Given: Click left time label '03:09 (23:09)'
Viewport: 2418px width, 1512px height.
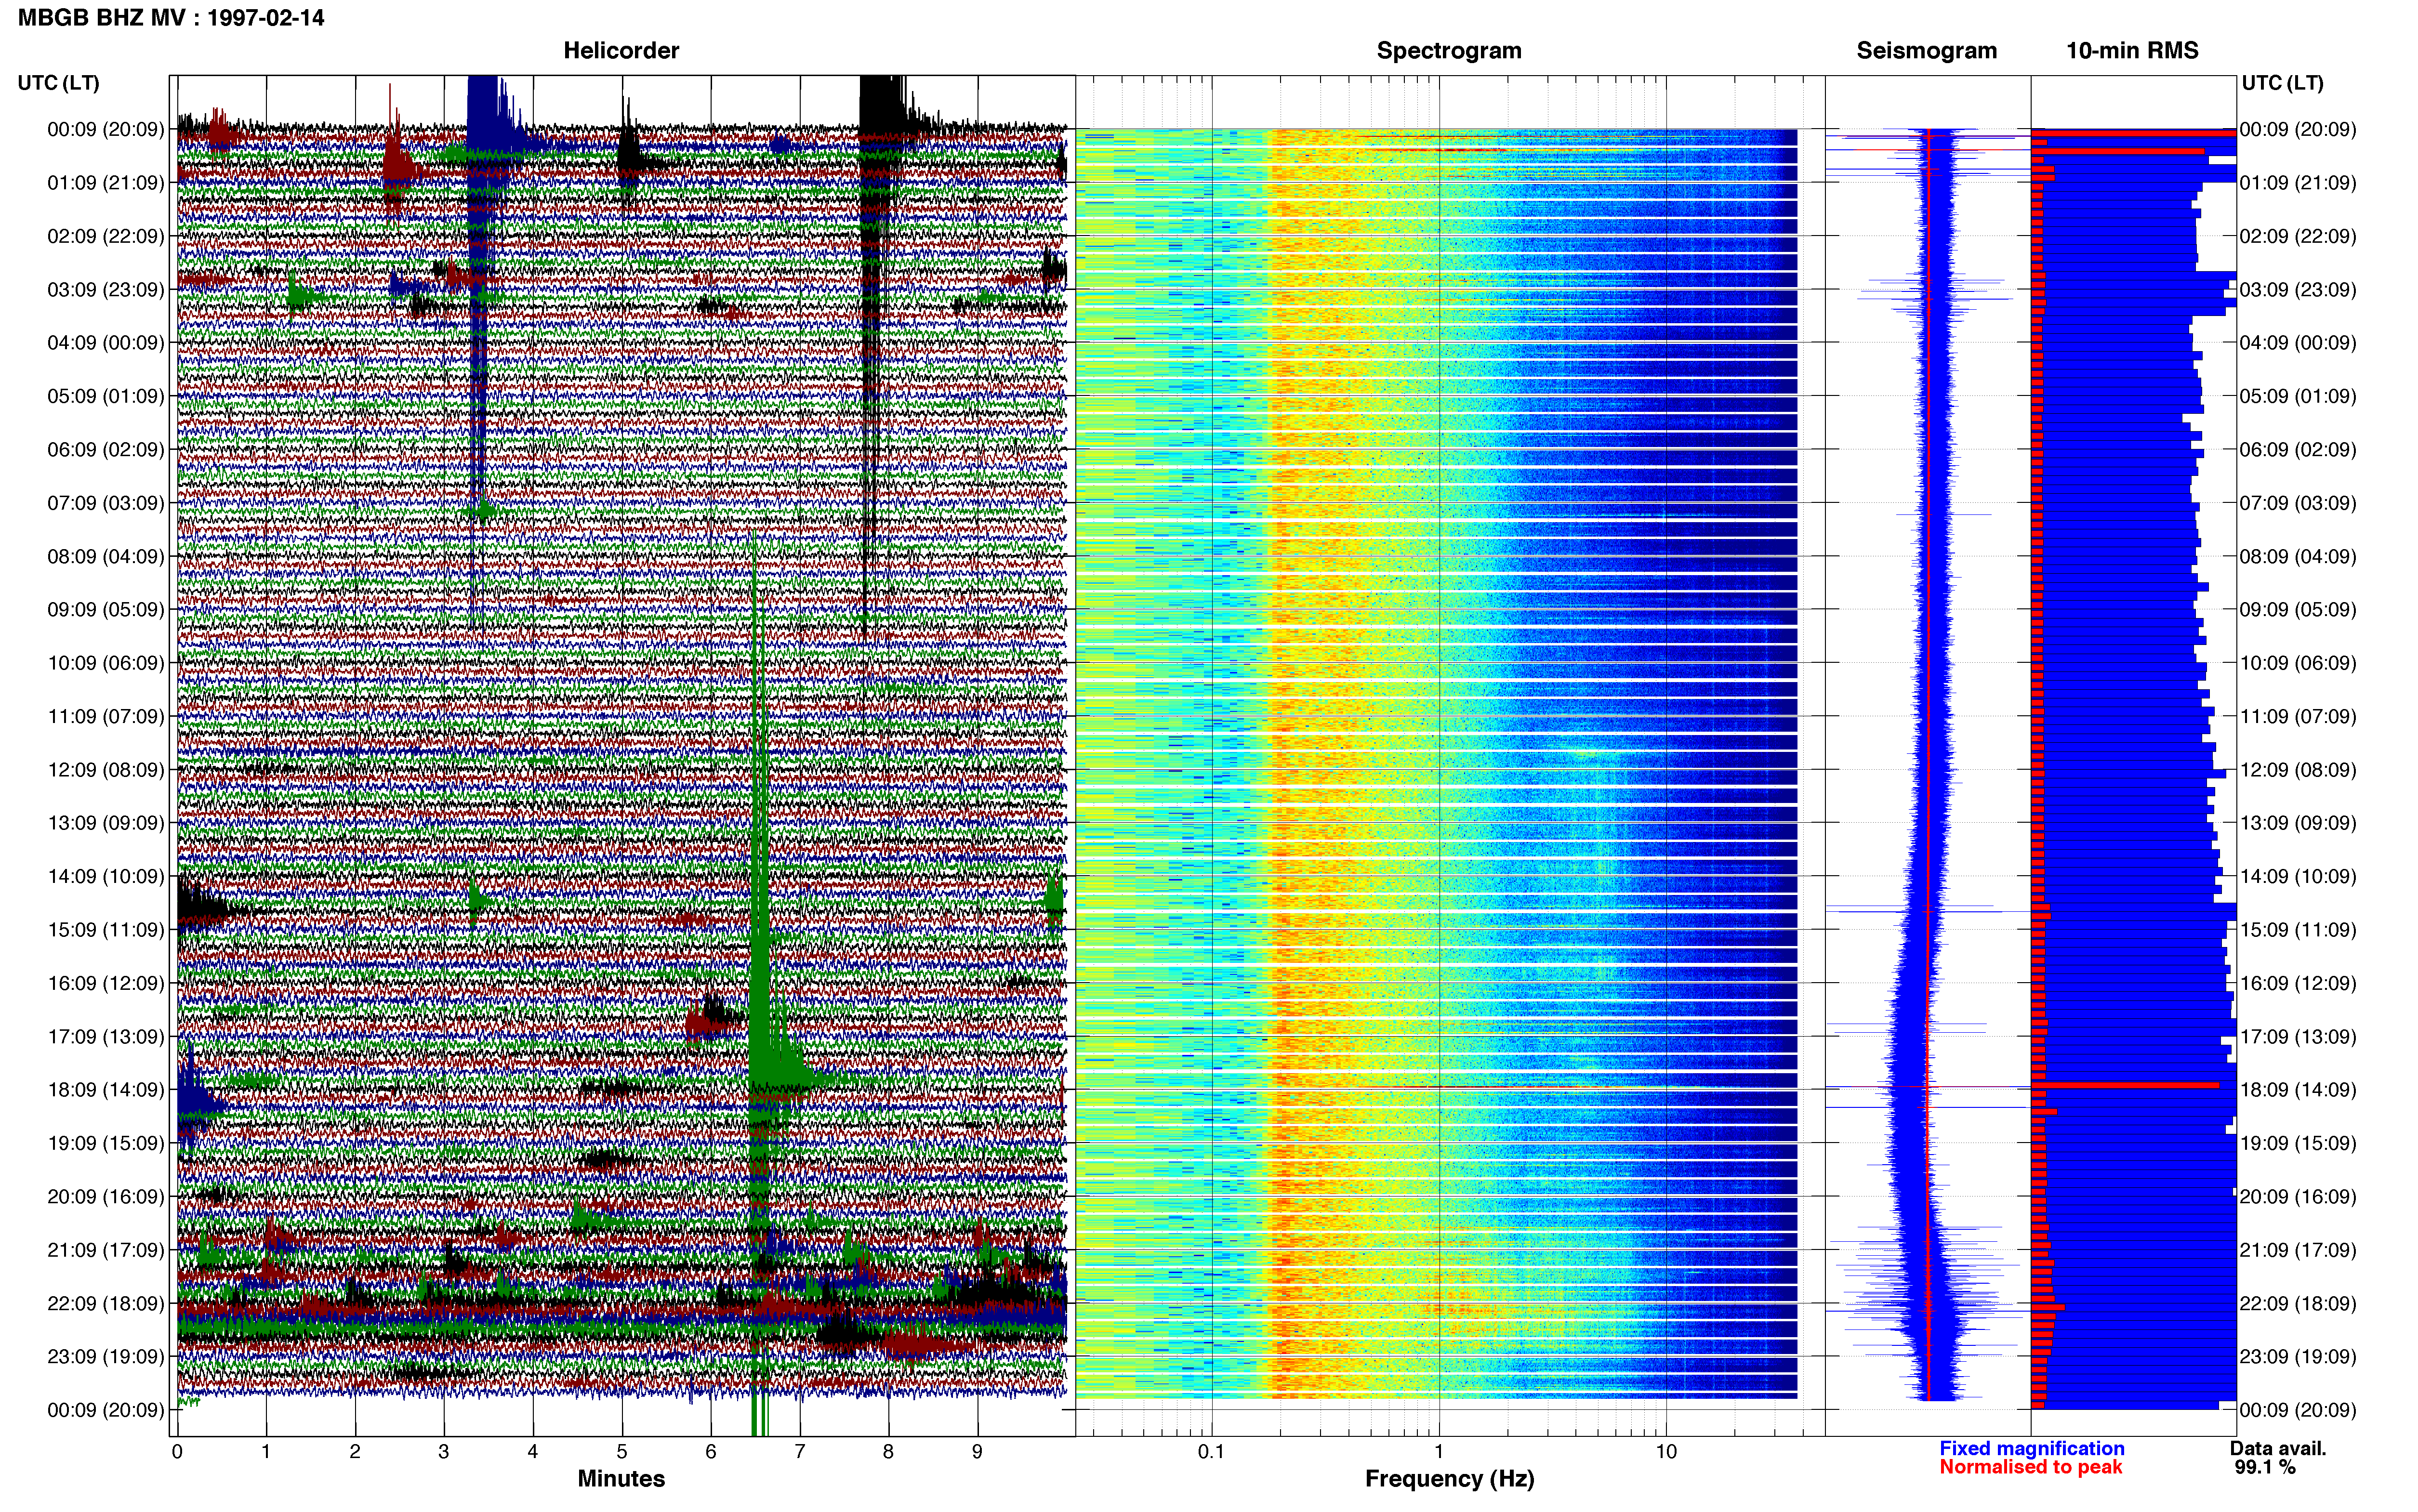Looking at the screenshot, I should tap(106, 290).
